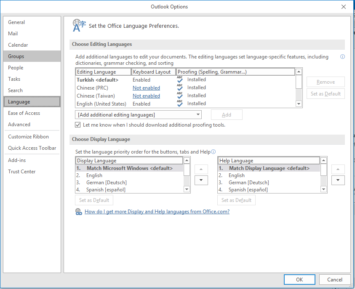Open the Mail options category
The image size is (355, 289).
coord(32,34)
